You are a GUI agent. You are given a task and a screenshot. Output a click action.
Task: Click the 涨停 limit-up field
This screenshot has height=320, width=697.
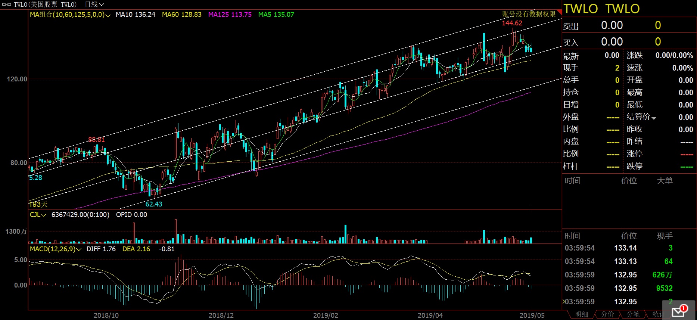click(x=660, y=154)
